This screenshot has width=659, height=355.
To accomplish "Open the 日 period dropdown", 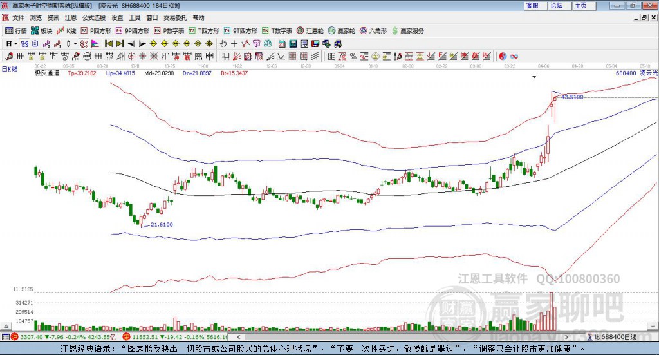I will point(11,44).
